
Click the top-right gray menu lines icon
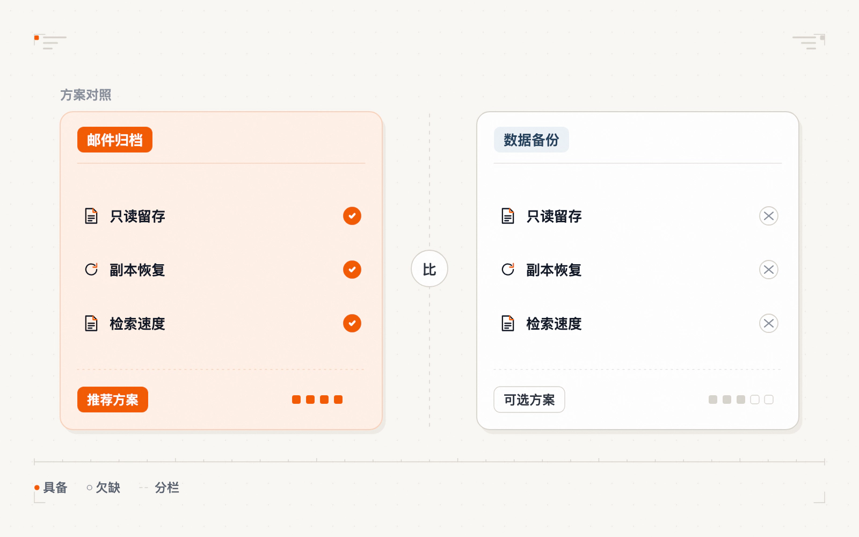pos(809,42)
